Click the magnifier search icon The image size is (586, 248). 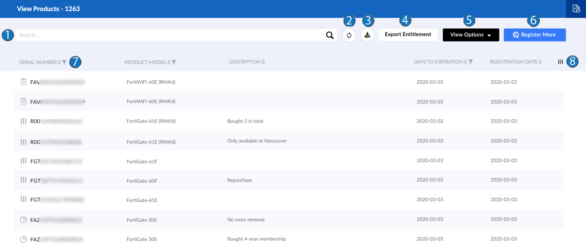[x=330, y=35]
